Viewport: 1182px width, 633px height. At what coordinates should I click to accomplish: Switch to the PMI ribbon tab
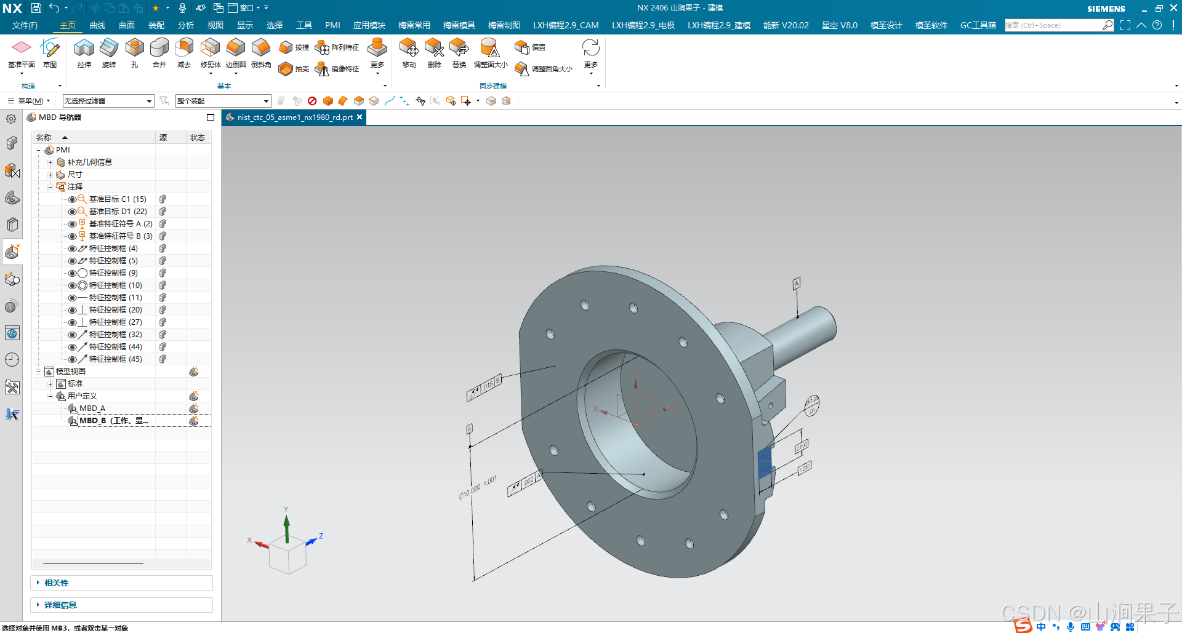[x=332, y=25]
